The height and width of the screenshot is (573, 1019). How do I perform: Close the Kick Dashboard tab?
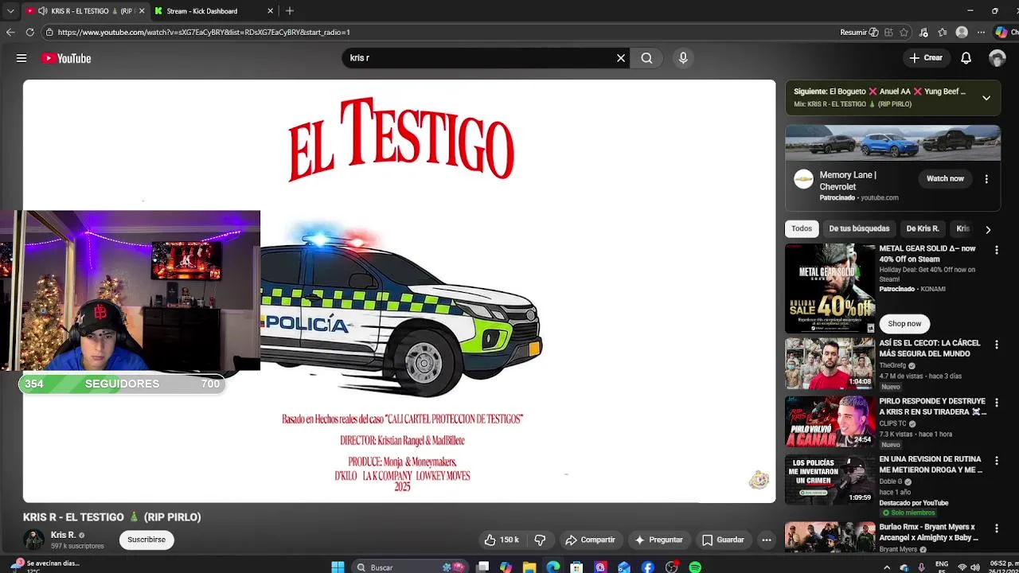[271, 11]
